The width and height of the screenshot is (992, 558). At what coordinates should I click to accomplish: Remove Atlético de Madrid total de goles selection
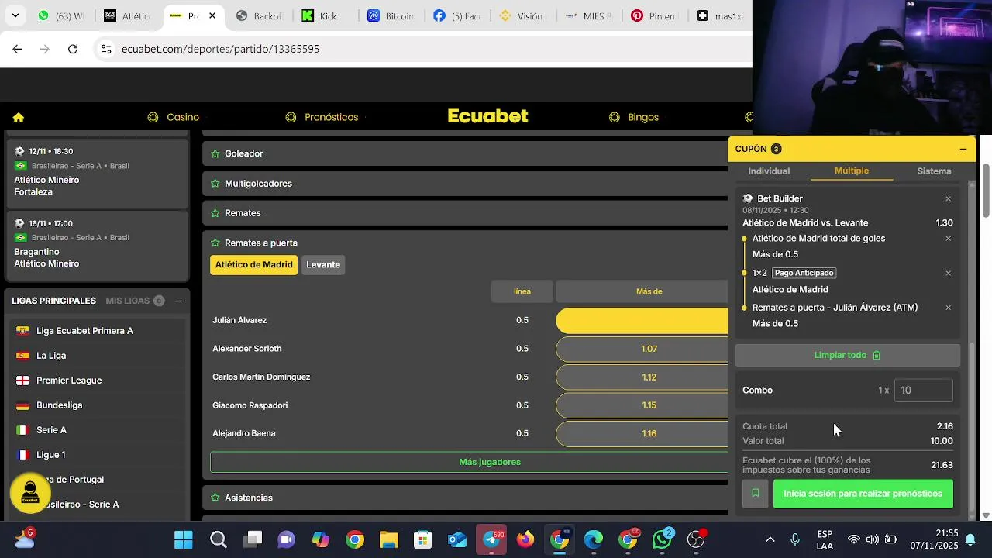coord(948,239)
